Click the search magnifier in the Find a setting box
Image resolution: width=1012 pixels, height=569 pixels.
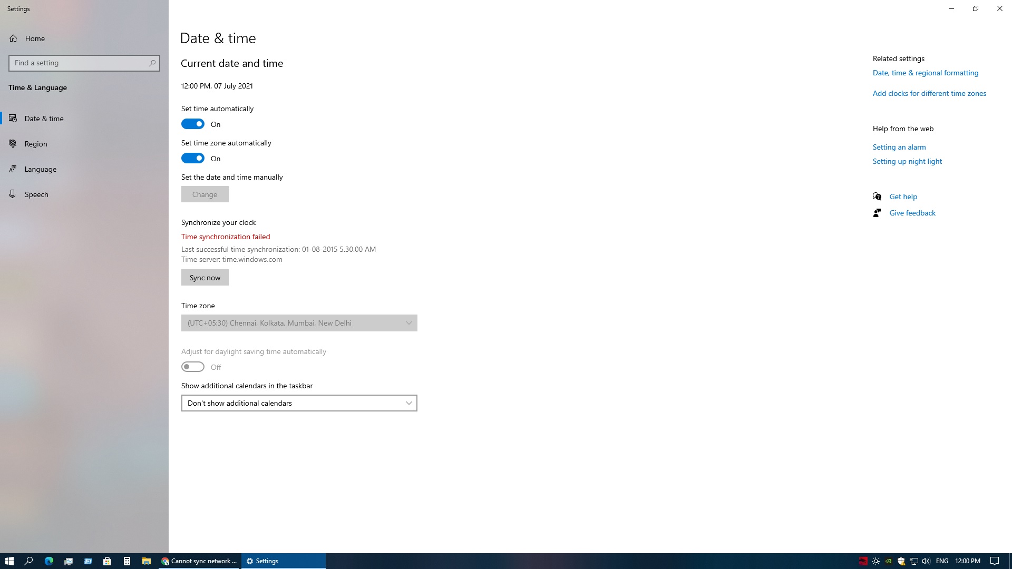pos(152,63)
